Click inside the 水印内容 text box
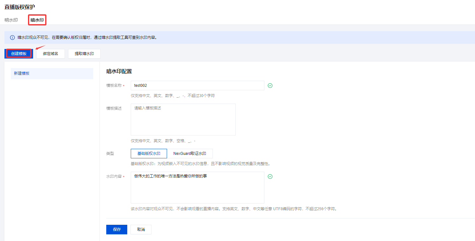The image size is (475, 241). pyautogui.click(x=197, y=188)
